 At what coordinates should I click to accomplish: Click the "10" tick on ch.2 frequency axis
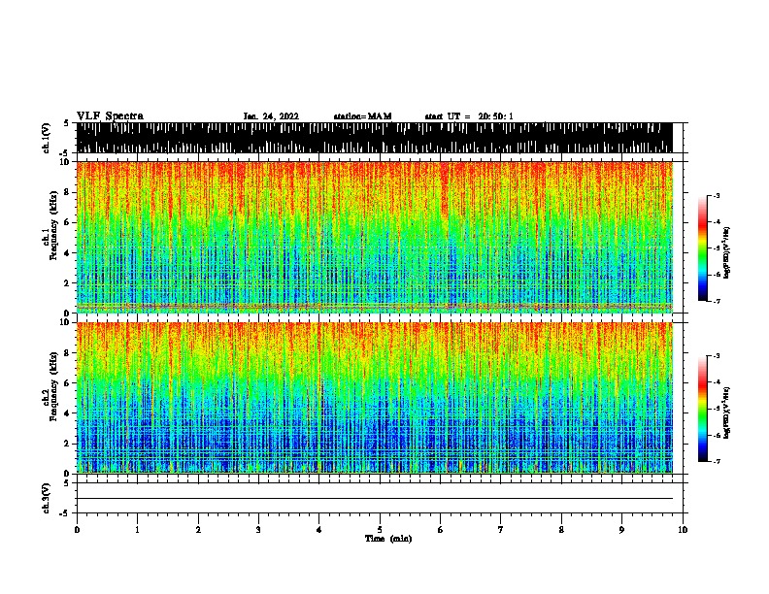(x=66, y=322)
